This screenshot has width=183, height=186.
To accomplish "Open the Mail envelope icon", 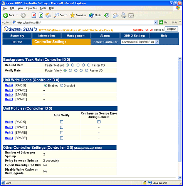I will point(115,15).
